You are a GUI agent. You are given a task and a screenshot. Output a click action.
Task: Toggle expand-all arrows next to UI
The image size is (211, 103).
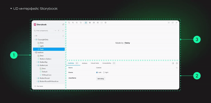tap(63, 36)
